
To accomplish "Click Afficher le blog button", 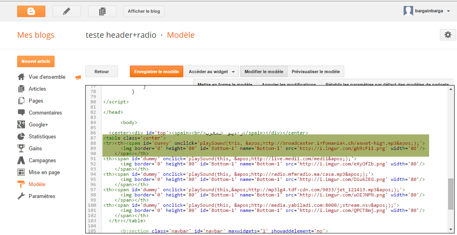I will point(144,12).
